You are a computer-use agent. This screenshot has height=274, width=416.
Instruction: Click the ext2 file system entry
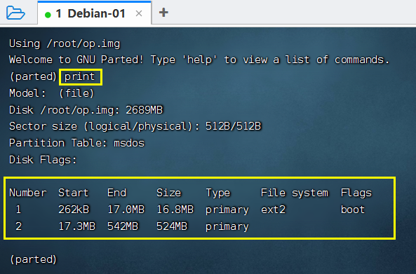[274, 210]
